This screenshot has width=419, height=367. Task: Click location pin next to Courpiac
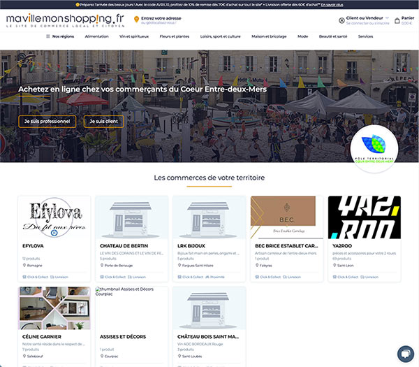pos(102,356)
